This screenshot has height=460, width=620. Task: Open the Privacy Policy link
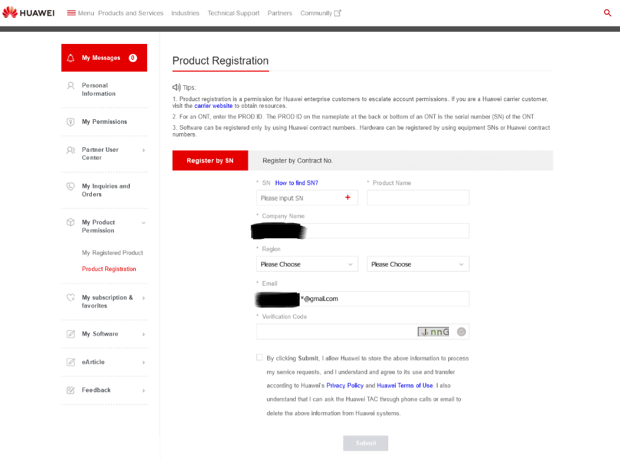click(345, 385)
